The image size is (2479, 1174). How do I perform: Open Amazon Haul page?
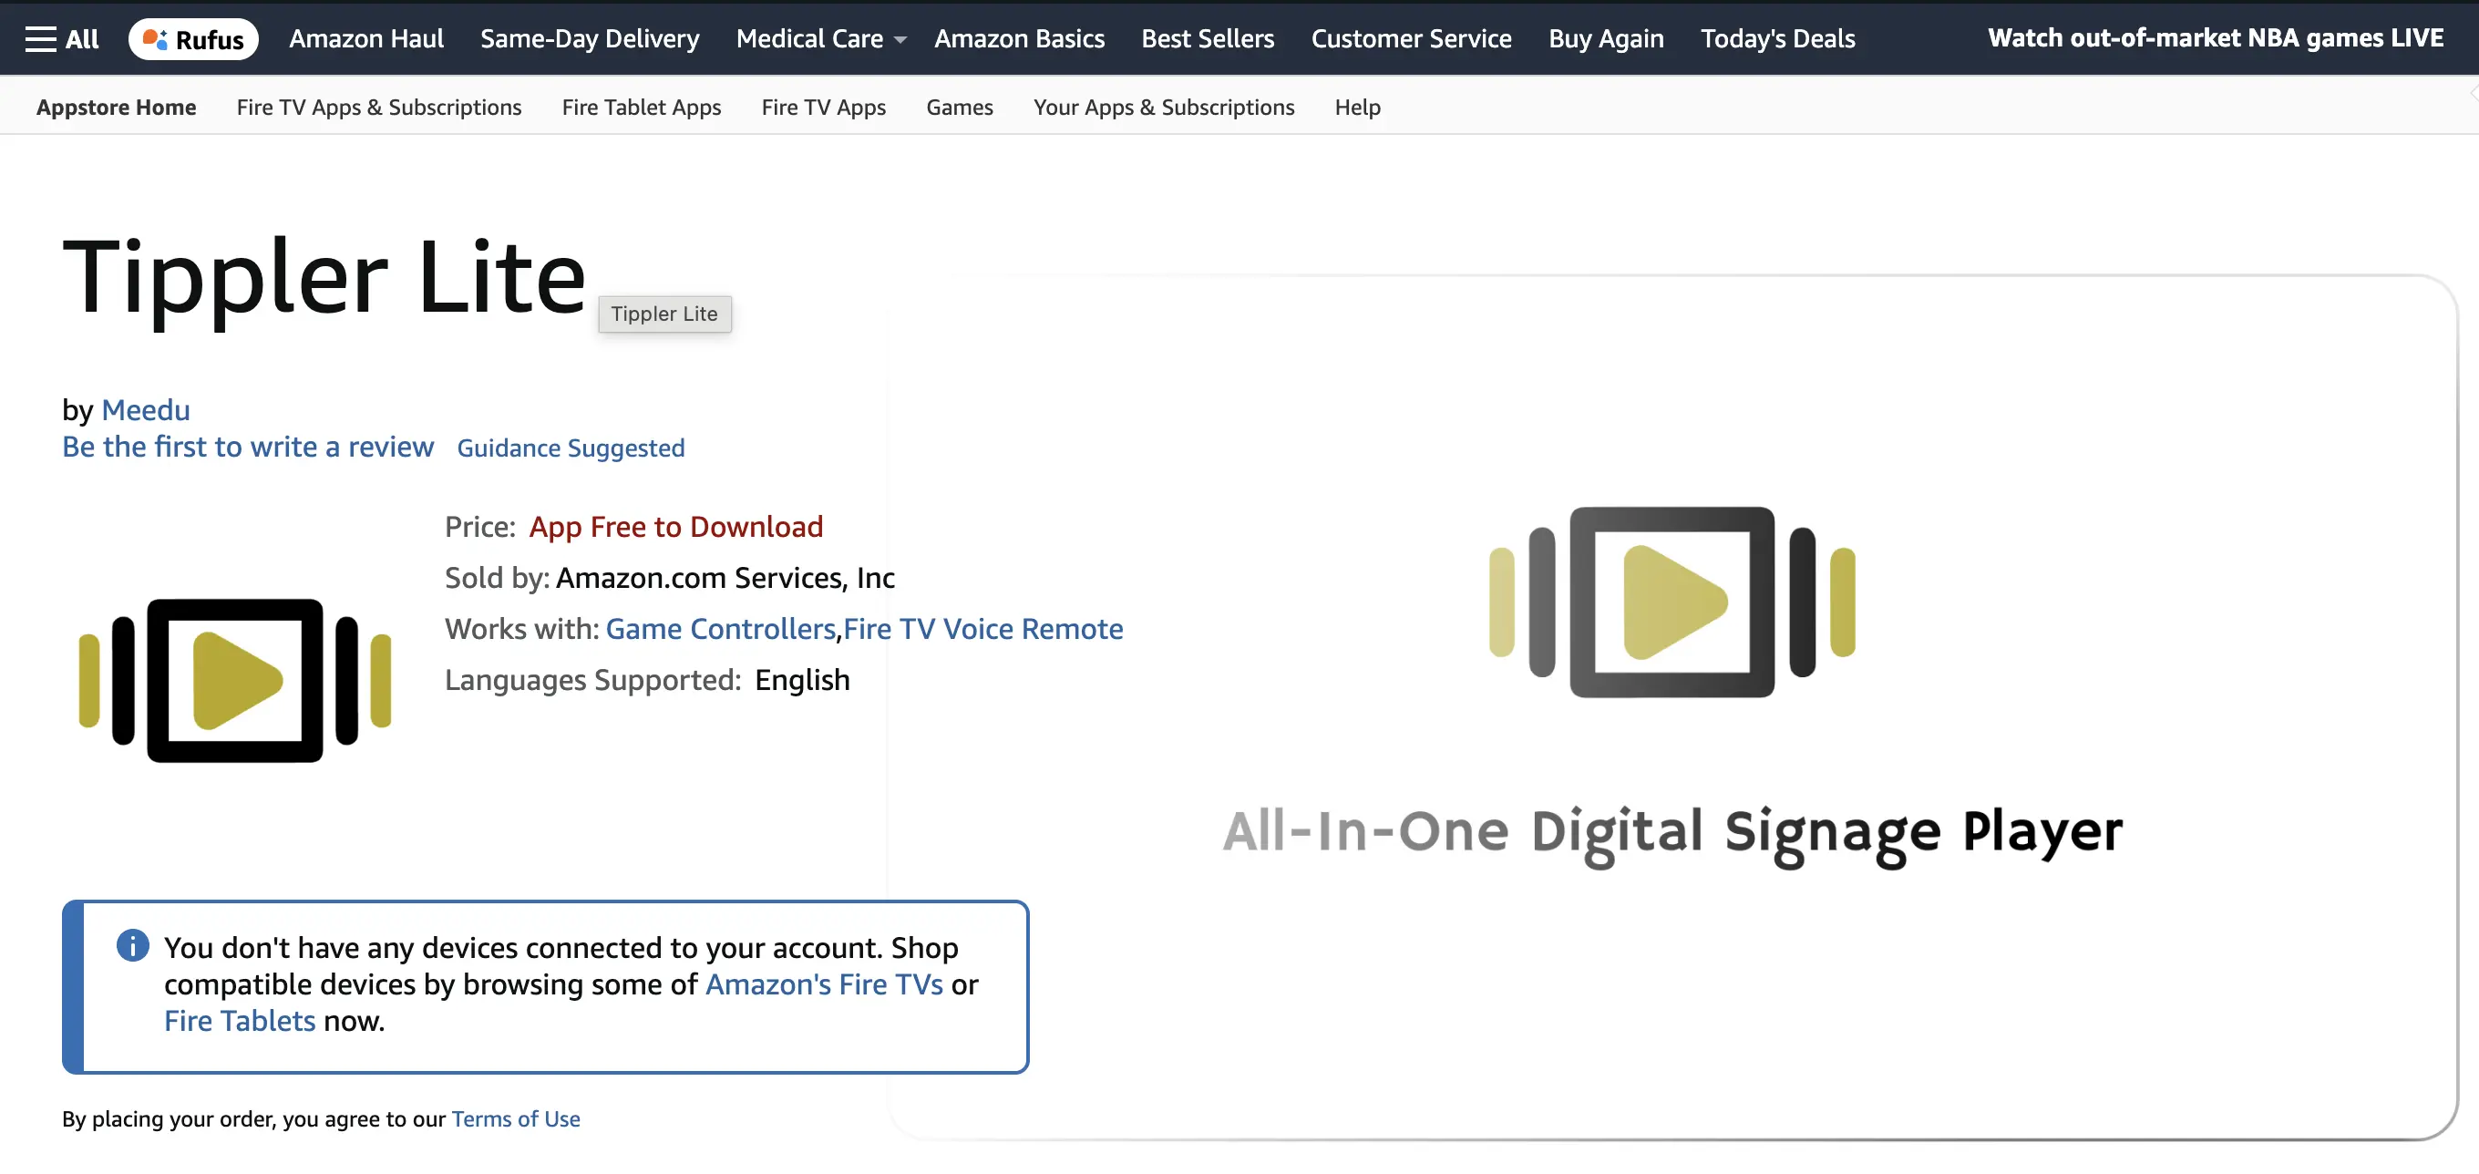pos(365,38)
